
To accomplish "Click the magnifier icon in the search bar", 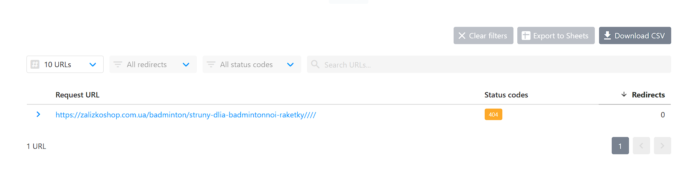I will tap(315, 64).
